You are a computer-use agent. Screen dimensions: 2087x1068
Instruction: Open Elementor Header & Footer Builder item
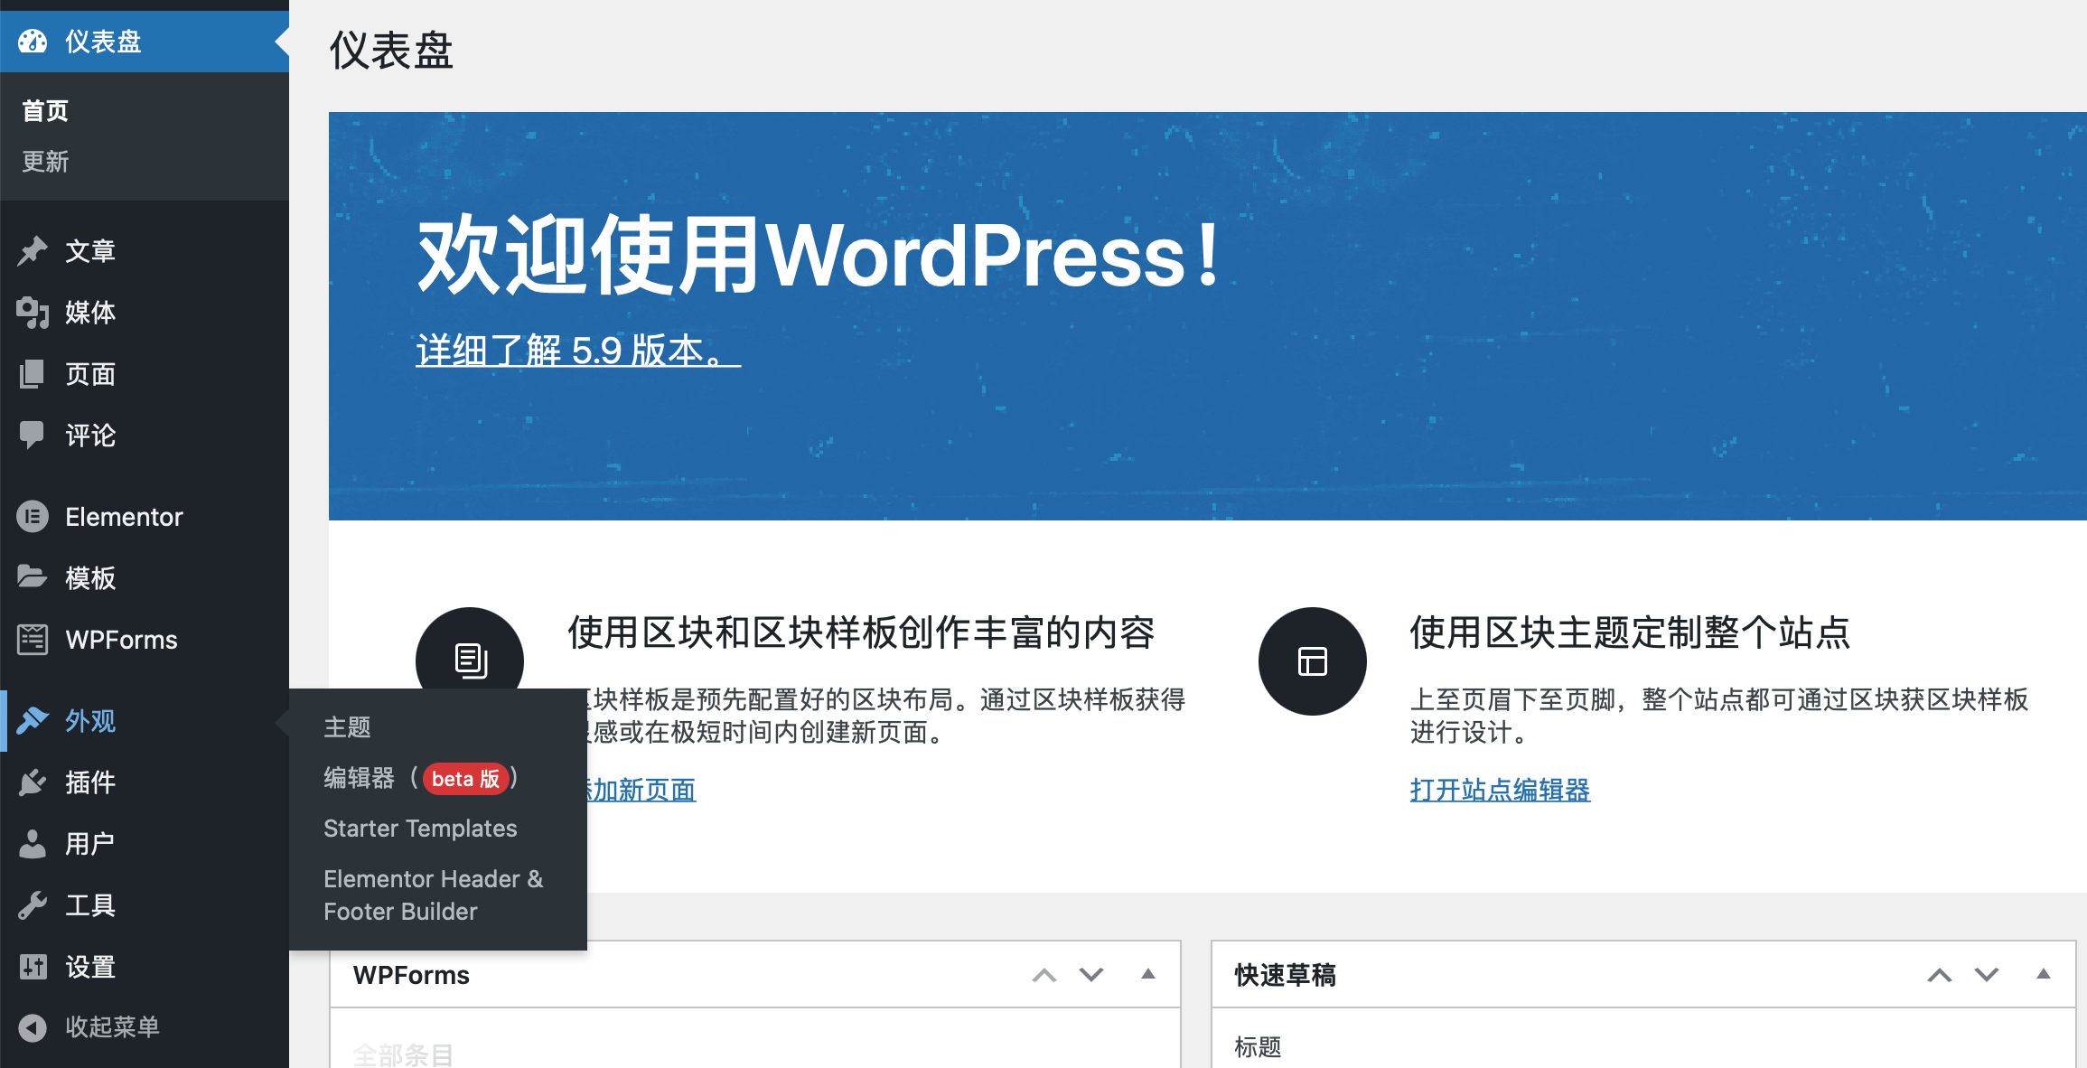(433, 895)
